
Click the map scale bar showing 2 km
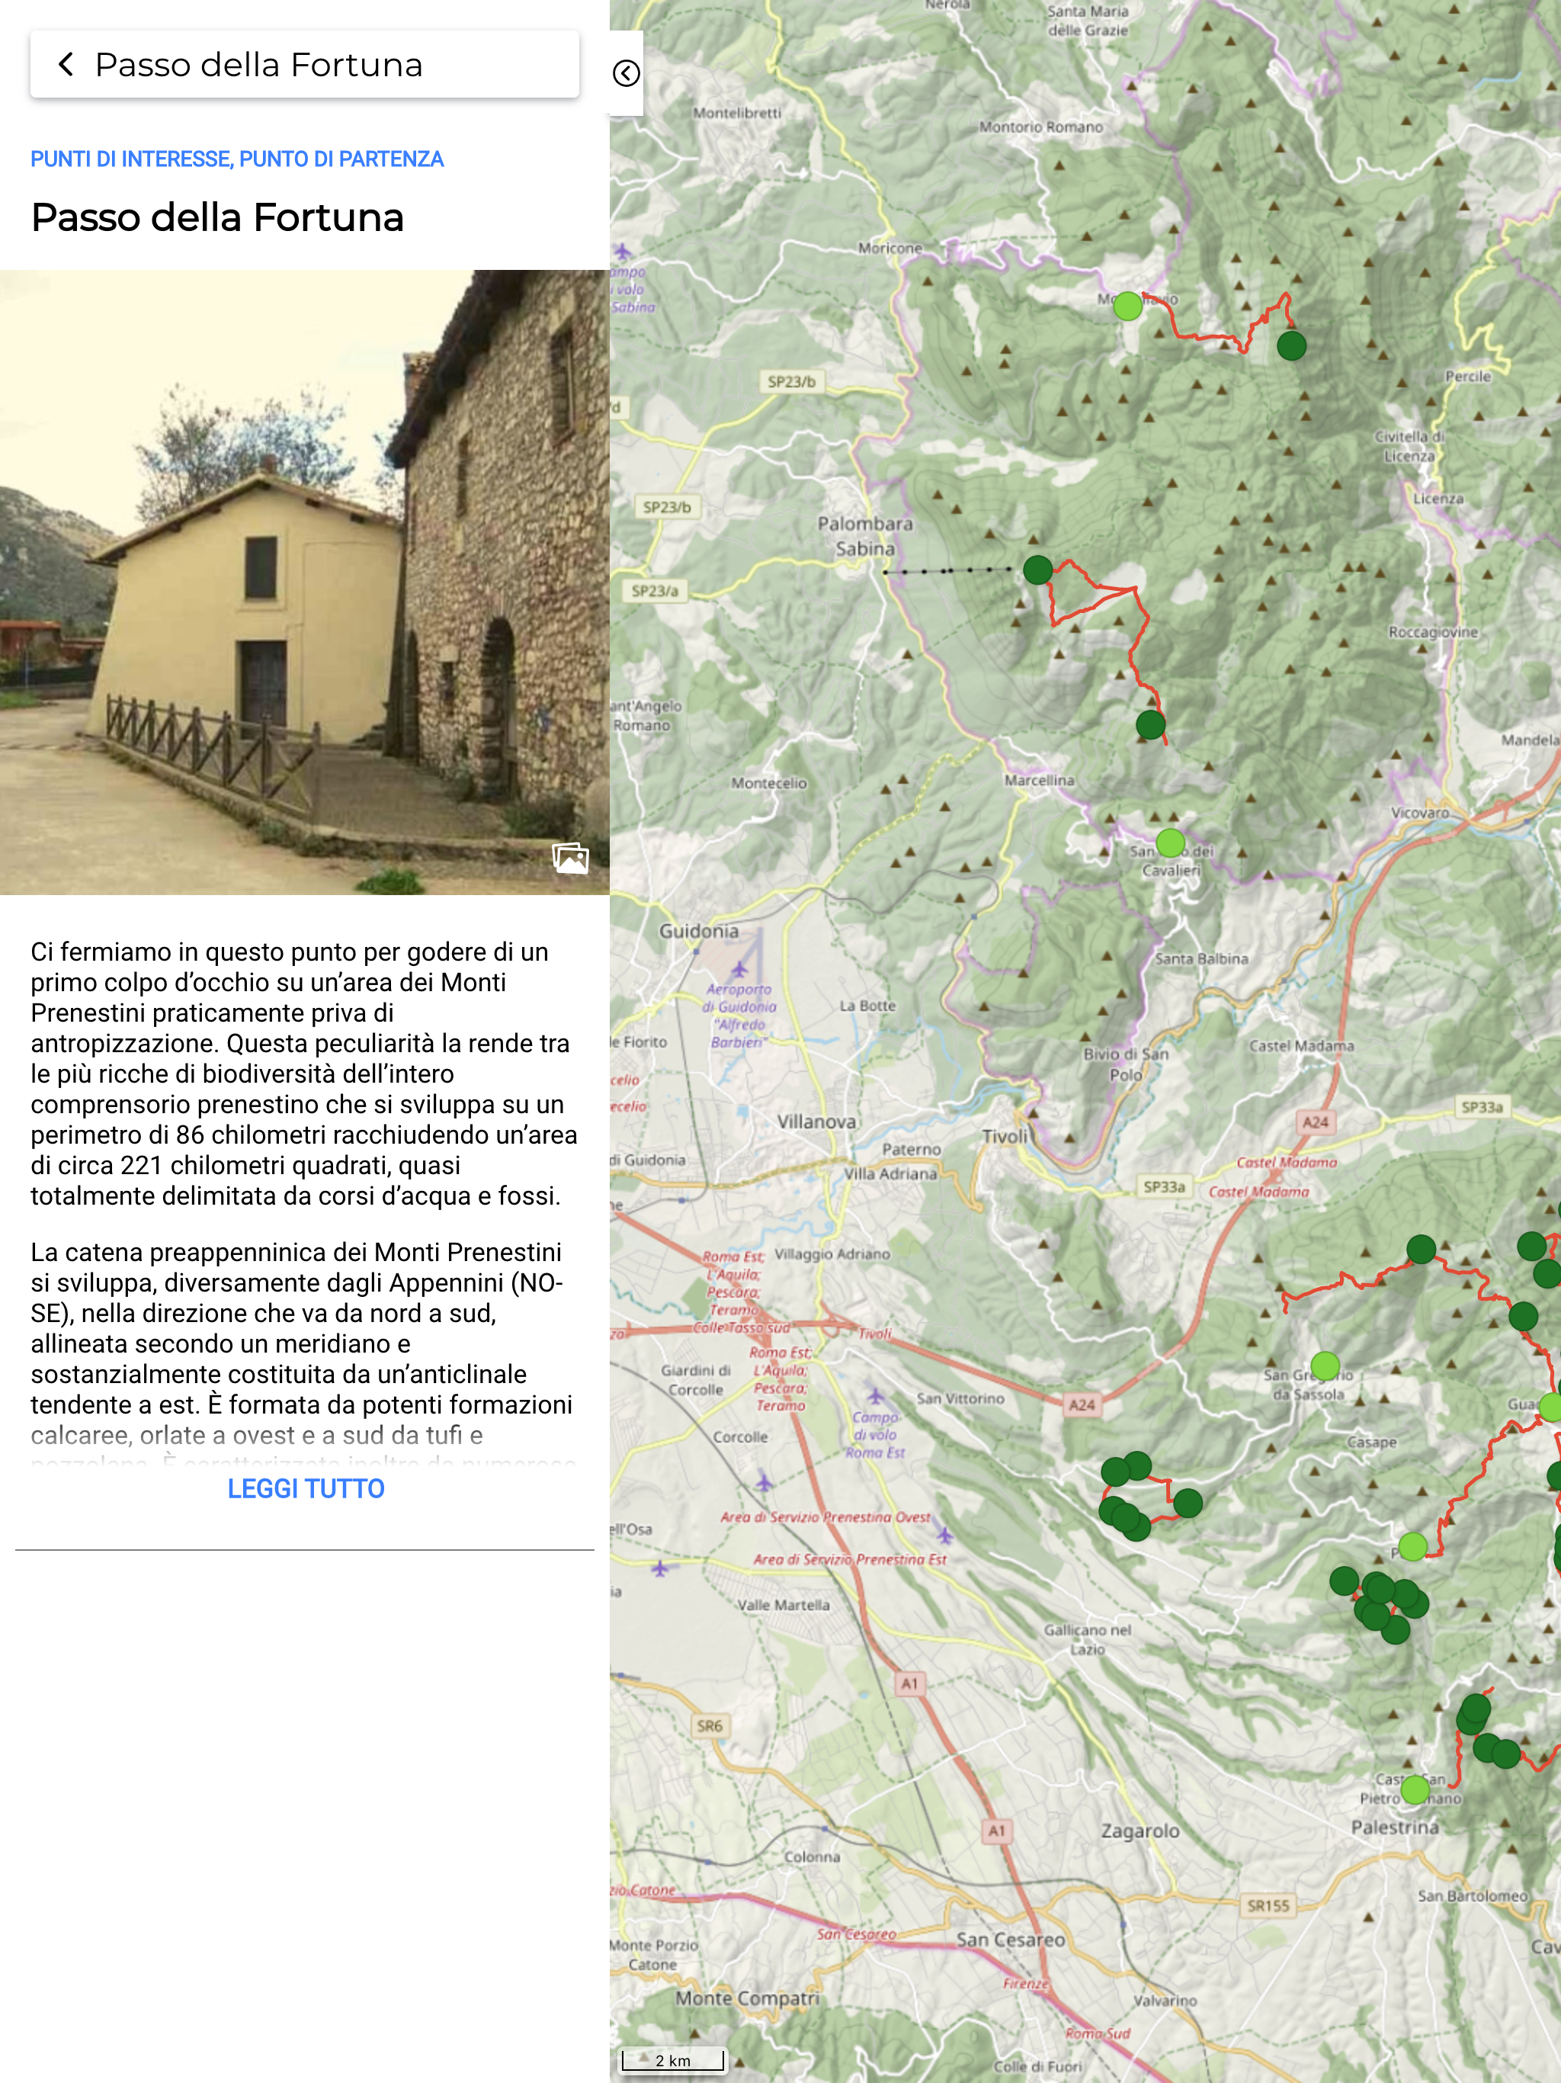[672, 2060]
